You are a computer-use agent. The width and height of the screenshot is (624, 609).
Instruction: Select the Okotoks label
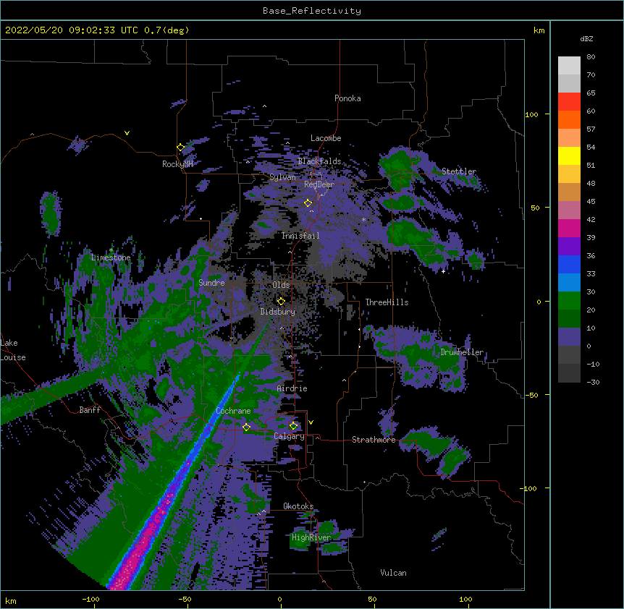point(298,506)
